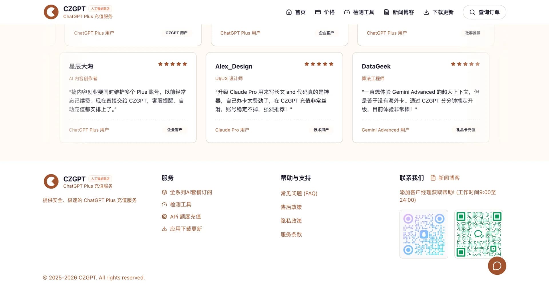This screenshot has height=287, width=549.
Task: Click the document icon beside footer 新闻博客
Action: [x=433, y=178]
